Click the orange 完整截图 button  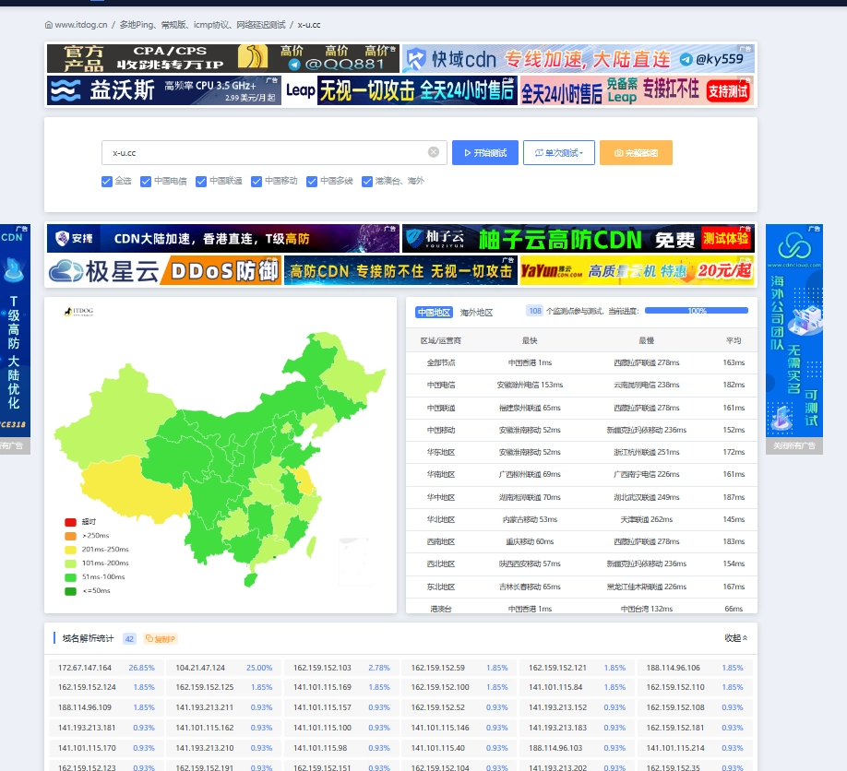point(636,153)
